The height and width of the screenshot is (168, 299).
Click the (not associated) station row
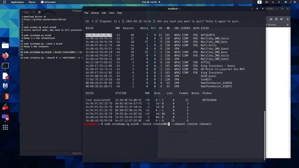click(150, 100)
